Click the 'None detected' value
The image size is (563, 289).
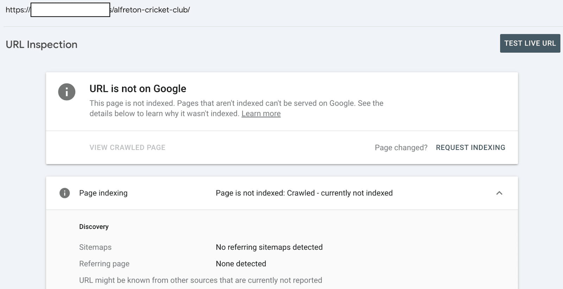(241, 264)
